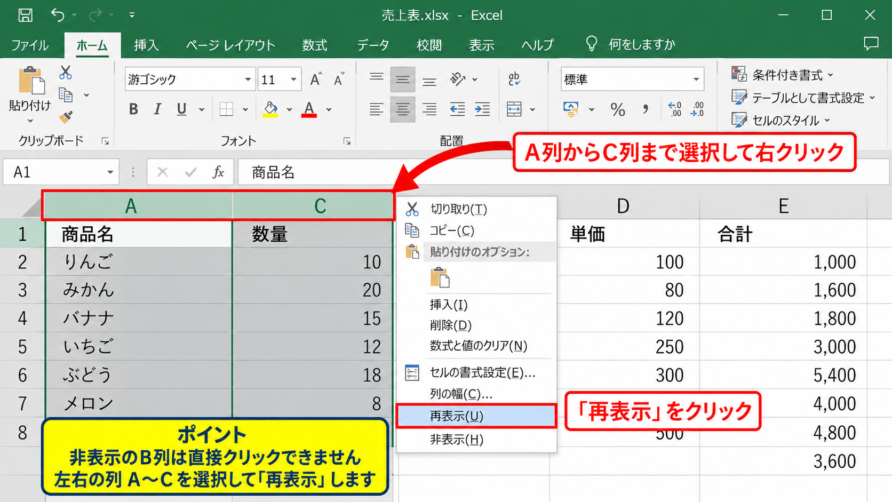The width and height of the screenshot is (892, 502).
Task: Open the ファイル tab
Action: [x=30, y=45]
